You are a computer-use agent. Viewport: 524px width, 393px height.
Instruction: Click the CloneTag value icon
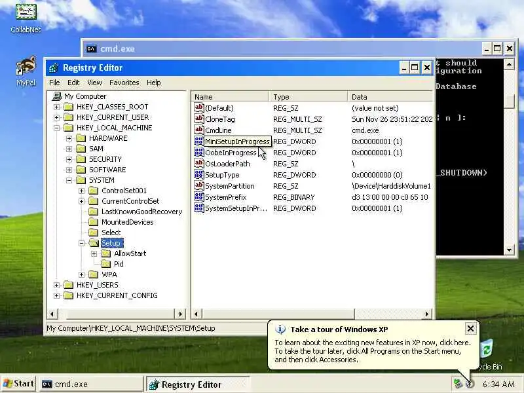coord(199,119)
